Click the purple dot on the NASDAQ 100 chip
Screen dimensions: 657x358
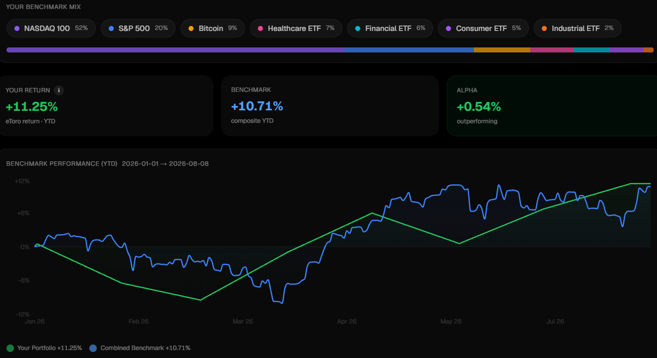coord(17,28)
